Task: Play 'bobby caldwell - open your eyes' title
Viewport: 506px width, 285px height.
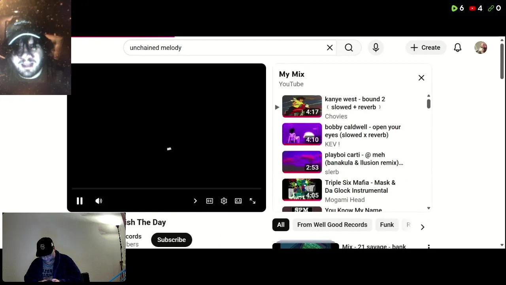Action: (363, 131)
